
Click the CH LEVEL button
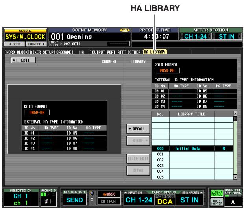point(109,202)
